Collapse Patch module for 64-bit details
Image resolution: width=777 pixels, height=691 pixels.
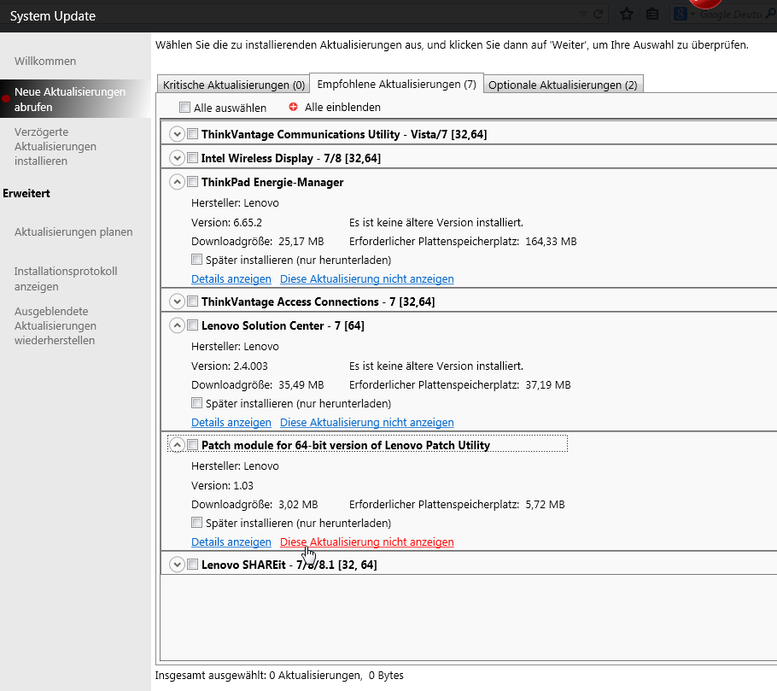pyautogui.click(x=177, y=445)
